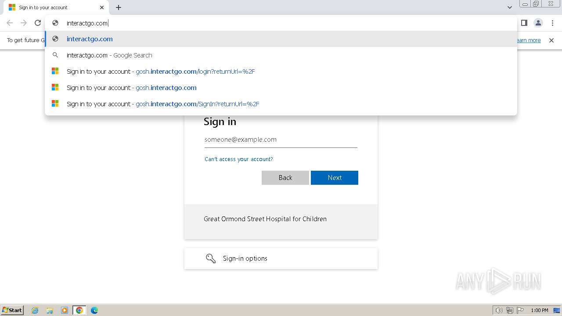The width and height of the screenshot is (562, 316).
Task: Open the 'Can't access your account?' link
Action: (x=239, y=159)
